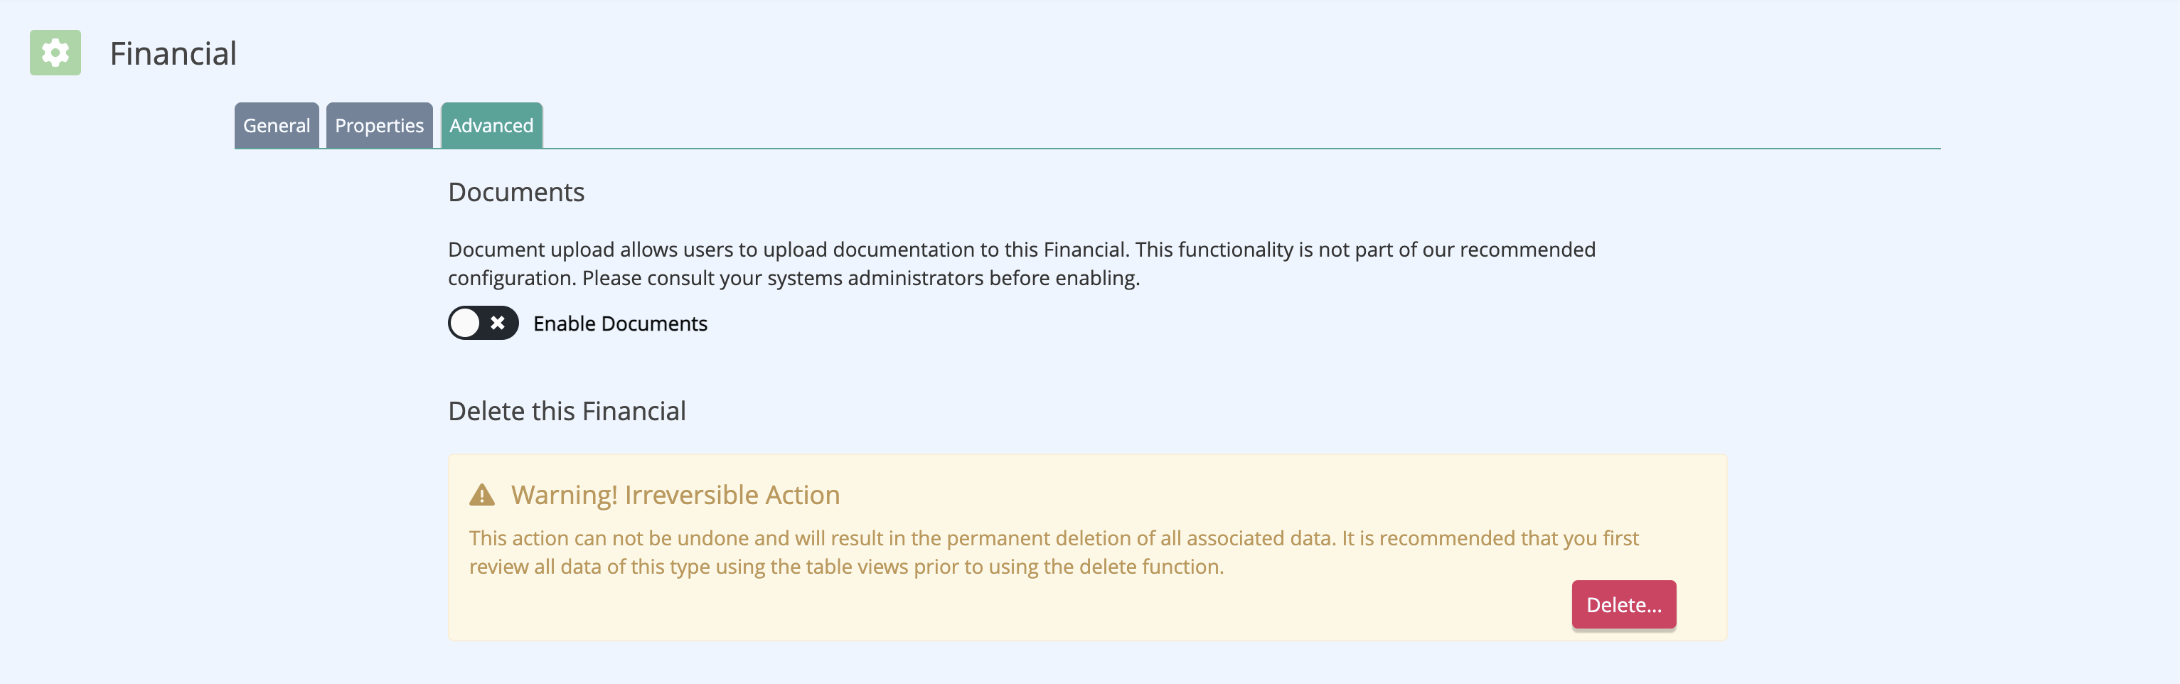Click the X mark inside the toggle
The width and height of the screenshot is (2180, 684).
pos(498,323)
